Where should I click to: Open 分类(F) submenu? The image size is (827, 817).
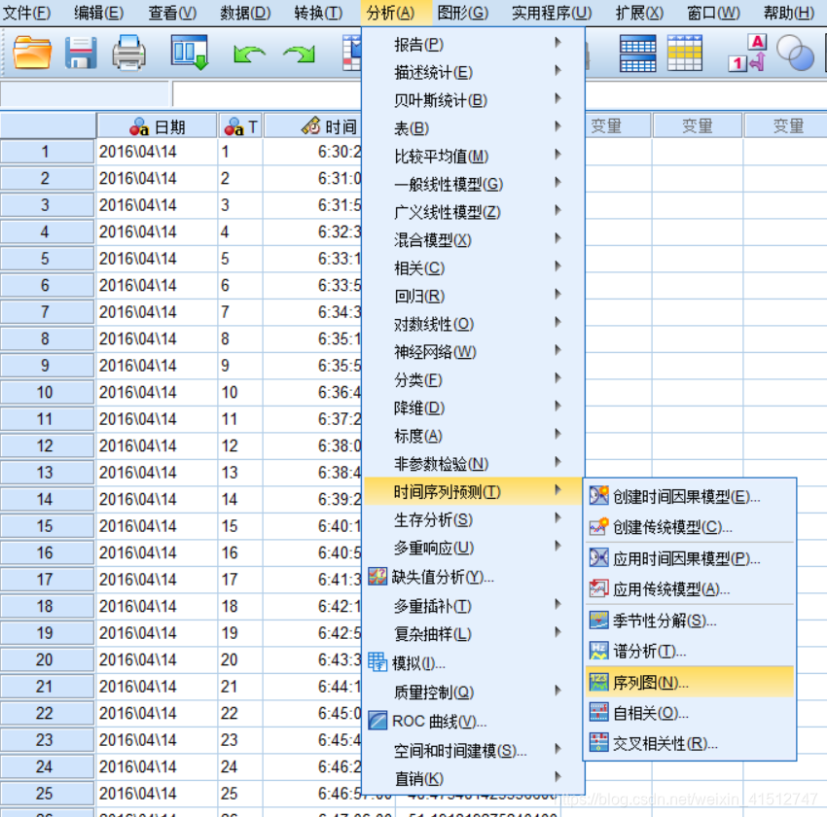tap(474, 379)
